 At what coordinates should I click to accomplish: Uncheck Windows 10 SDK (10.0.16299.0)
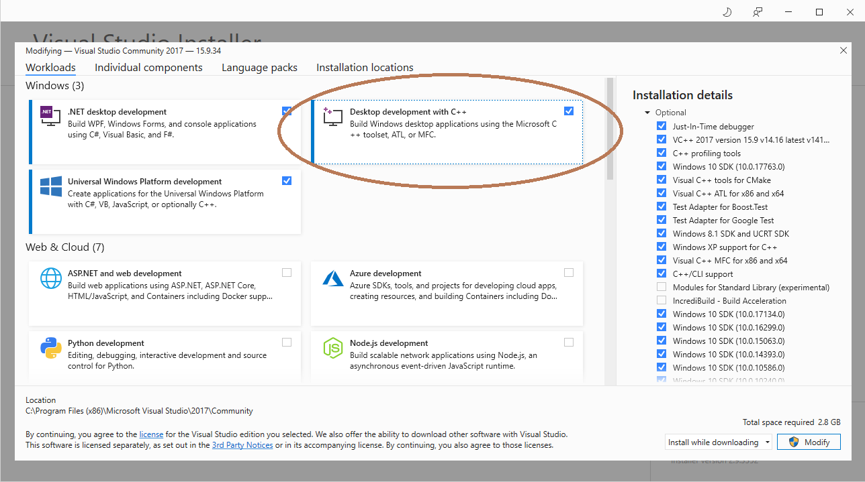[x=662, y=327]
